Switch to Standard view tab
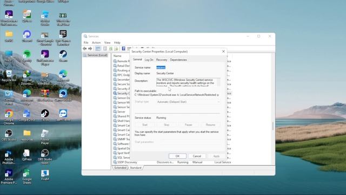This screenshot has height=195, width=346. [x=136, y=168]
